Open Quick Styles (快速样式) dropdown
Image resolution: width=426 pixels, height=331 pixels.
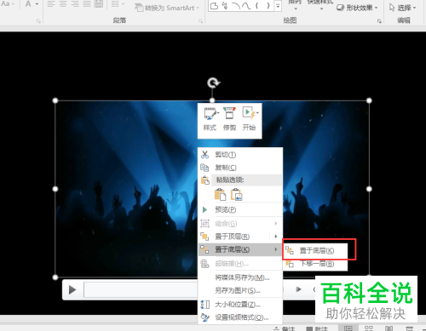pyautogui.click(x=320, y=4)
